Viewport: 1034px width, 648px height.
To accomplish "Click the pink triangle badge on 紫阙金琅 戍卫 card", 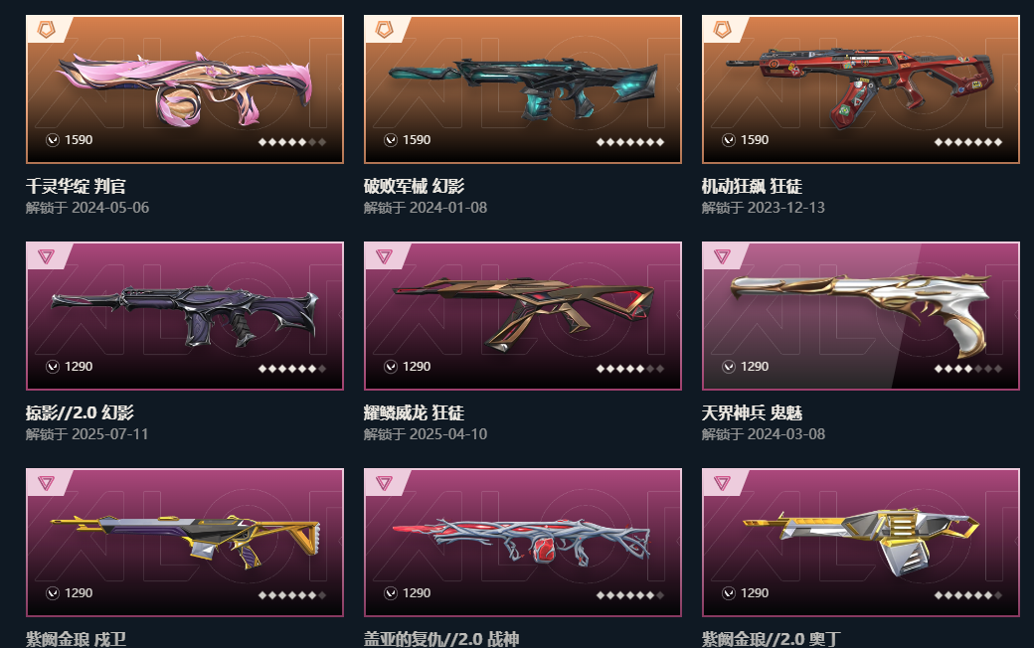I will tap(46, 483).
